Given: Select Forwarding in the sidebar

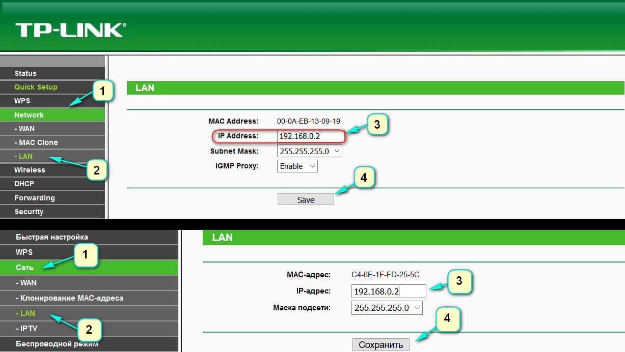Looking at the screenshot, I should [x=35, y=198].
